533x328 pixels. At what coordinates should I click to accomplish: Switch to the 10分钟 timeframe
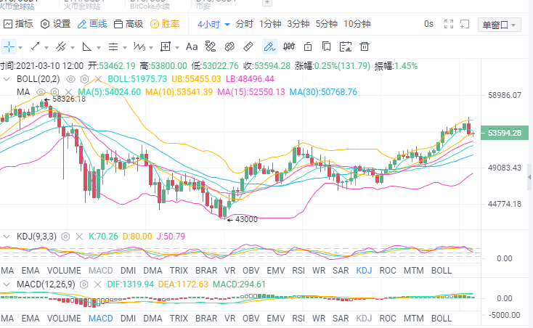357,24
